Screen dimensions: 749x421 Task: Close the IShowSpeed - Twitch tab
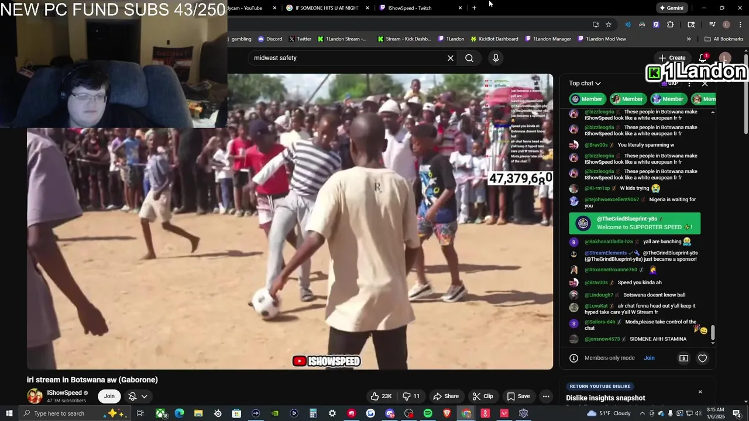click(x=460, y=8)
